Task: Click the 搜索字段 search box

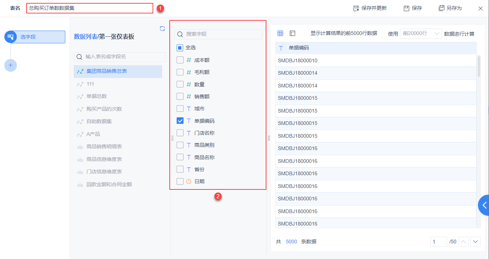Action: (218, 34)
